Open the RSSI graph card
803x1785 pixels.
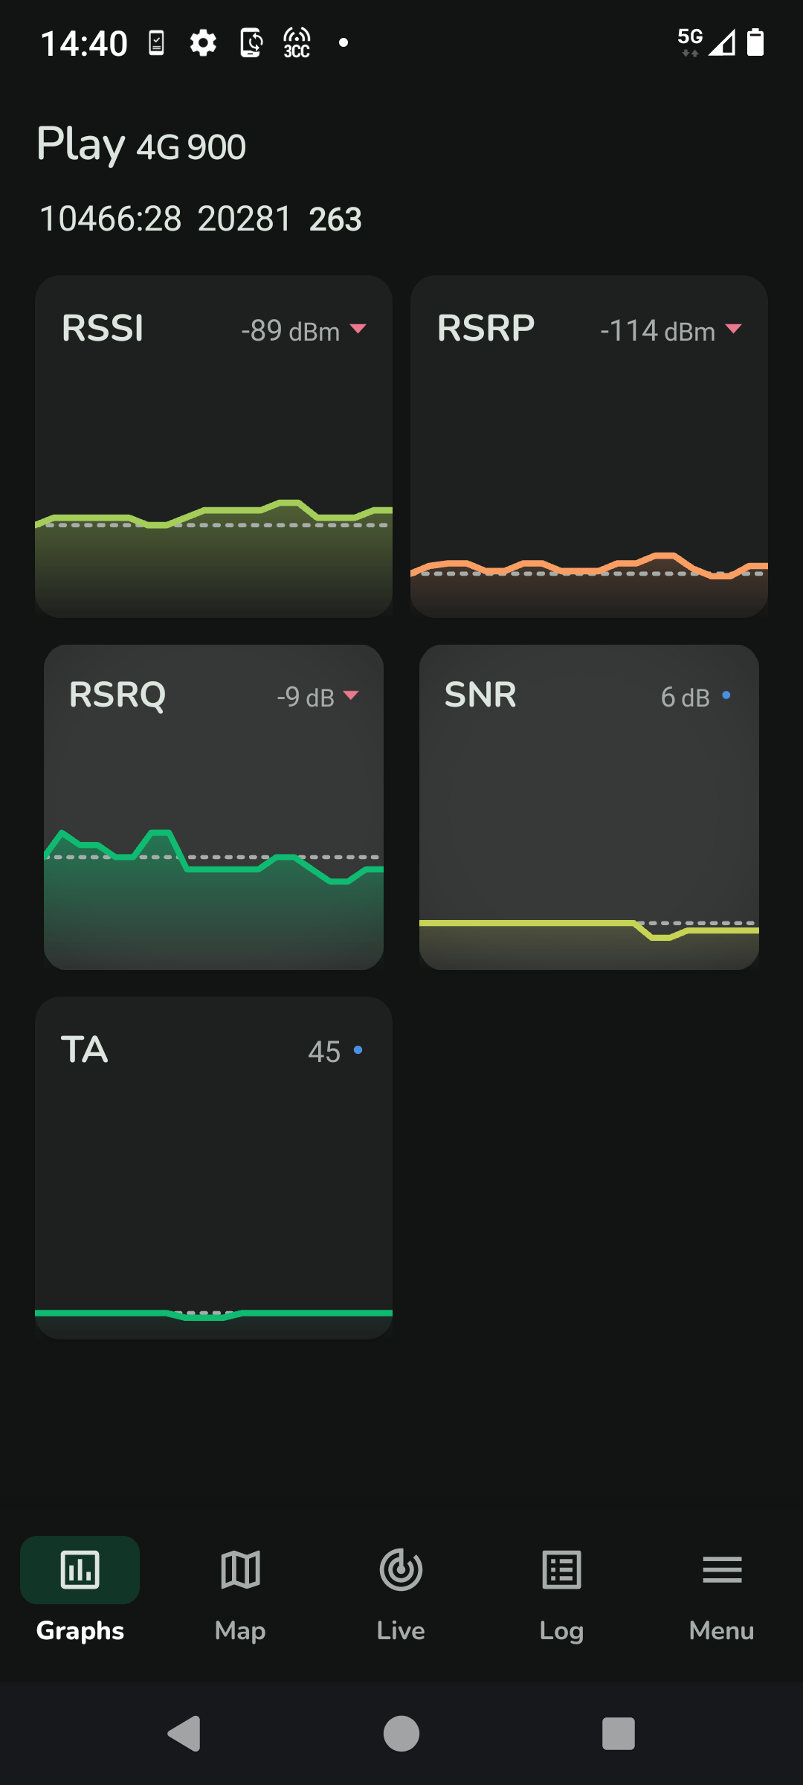[x=213, y=446]
